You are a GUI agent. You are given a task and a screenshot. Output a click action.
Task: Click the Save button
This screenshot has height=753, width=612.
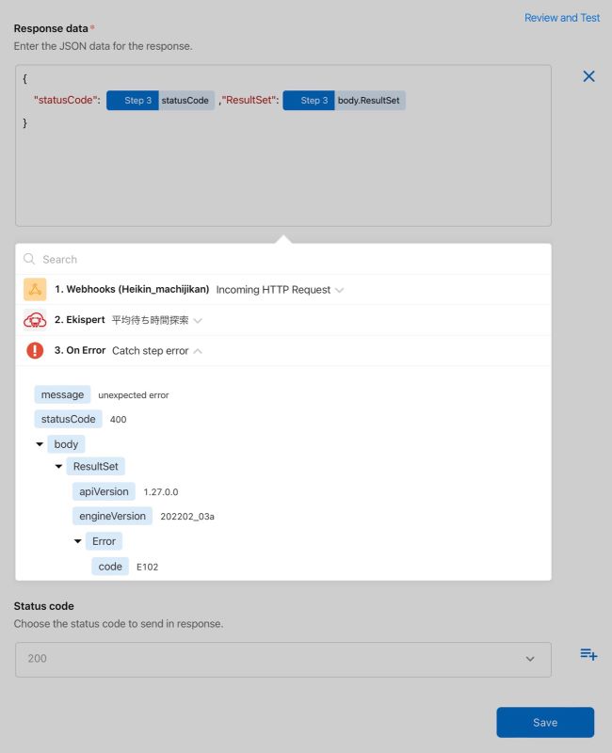(x=545, y=722)
